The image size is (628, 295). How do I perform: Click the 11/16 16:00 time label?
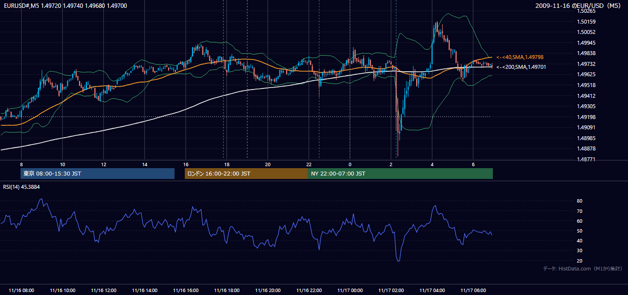pyautogui.click(x=186, y=291)
